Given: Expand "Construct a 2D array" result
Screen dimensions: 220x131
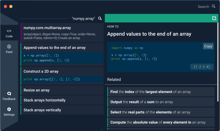Looking at the screenshot, I should click(62, 71).
